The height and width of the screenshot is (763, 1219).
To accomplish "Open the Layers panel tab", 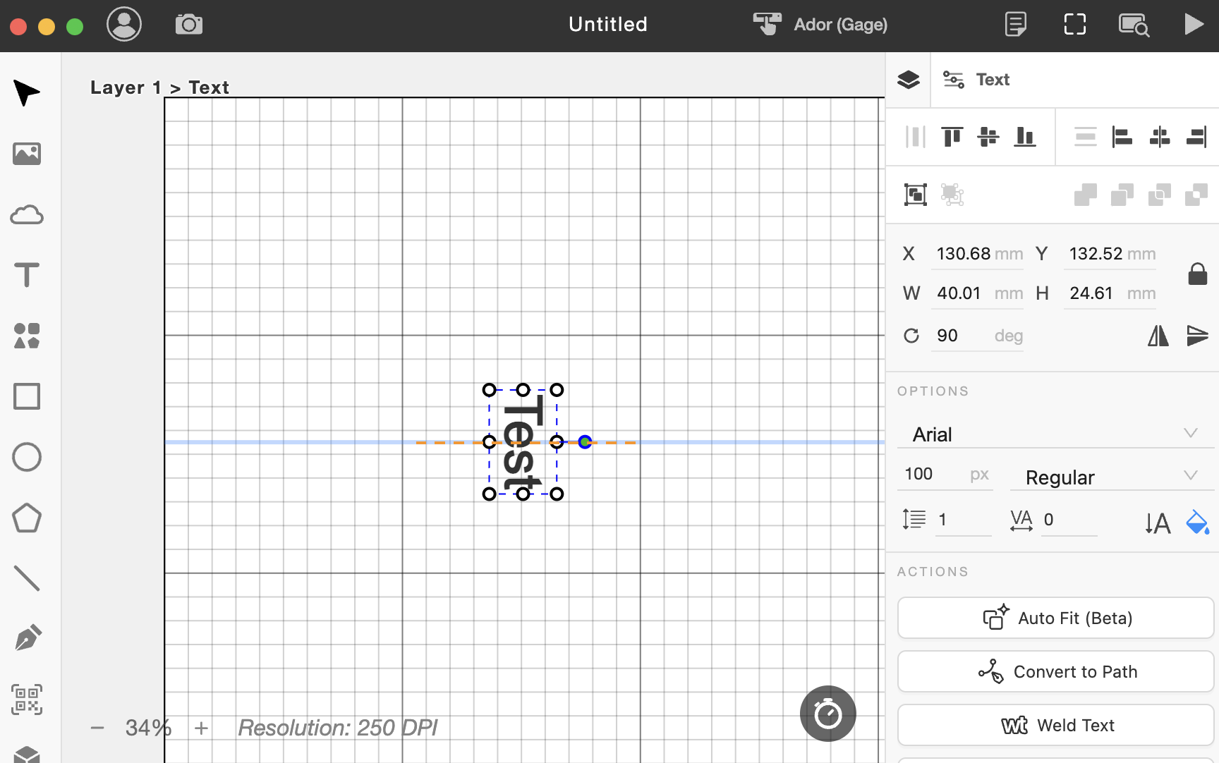I will 909,80.
